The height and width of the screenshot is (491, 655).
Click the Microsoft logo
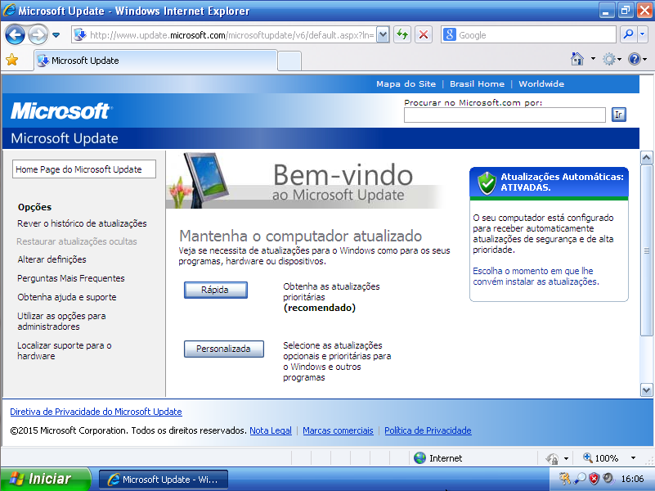(x=61, y=111)
